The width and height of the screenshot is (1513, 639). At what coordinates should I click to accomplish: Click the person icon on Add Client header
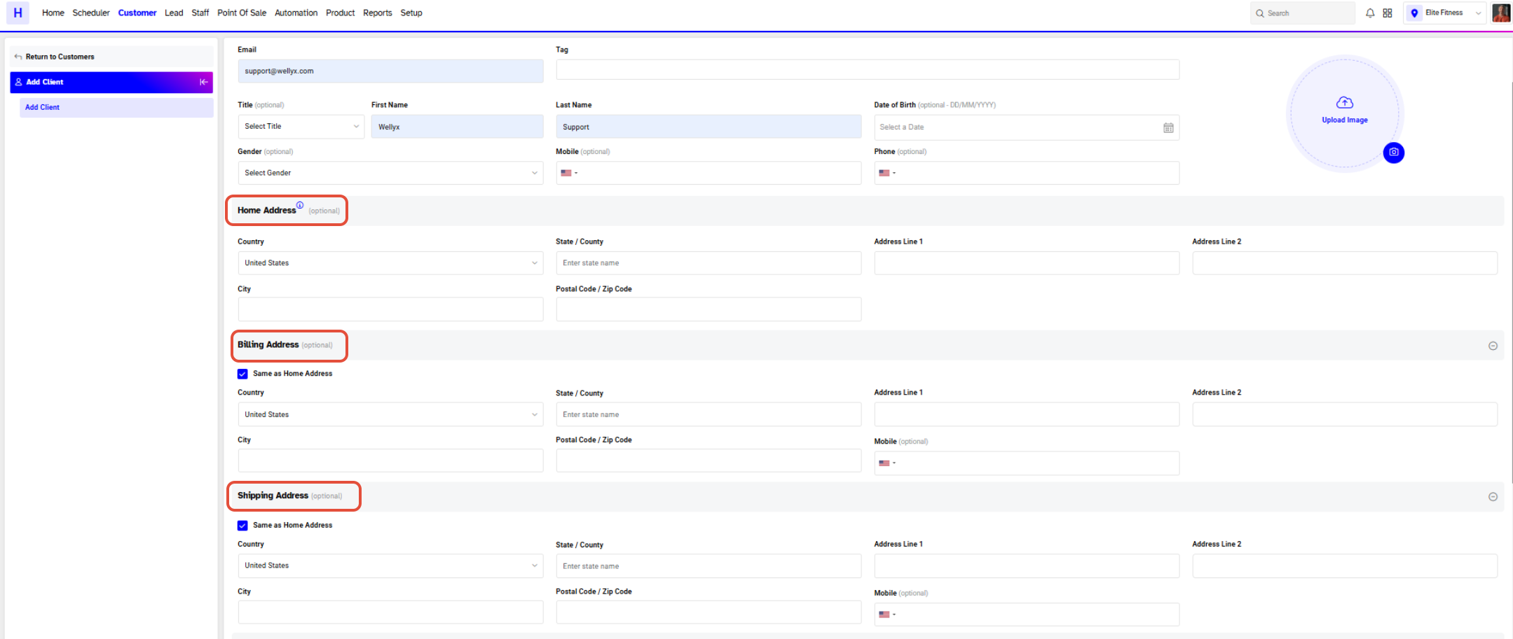click(x=19, y=82)
